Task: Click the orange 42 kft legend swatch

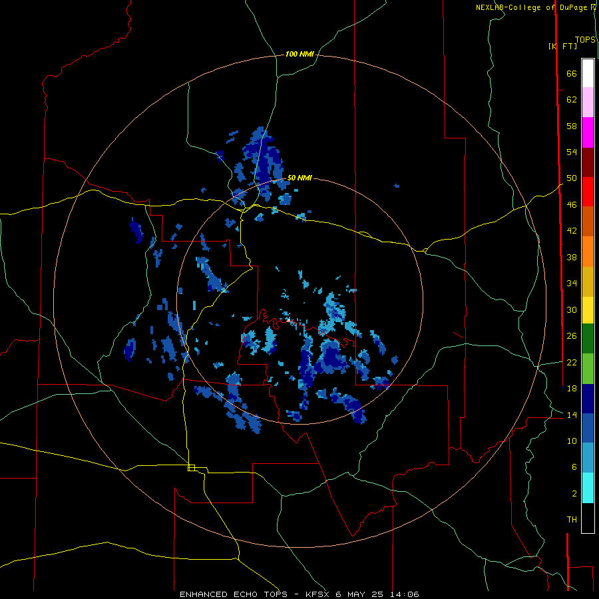Action: pyautogui.click(x=588, y=252)
